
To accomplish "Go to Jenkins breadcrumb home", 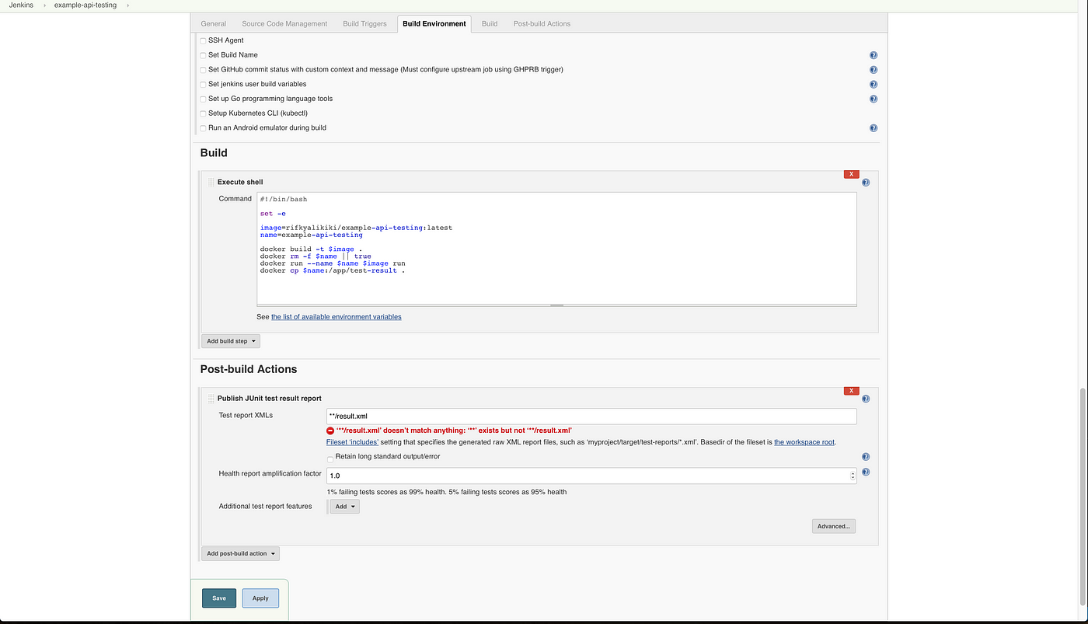I will coord(21,5).
